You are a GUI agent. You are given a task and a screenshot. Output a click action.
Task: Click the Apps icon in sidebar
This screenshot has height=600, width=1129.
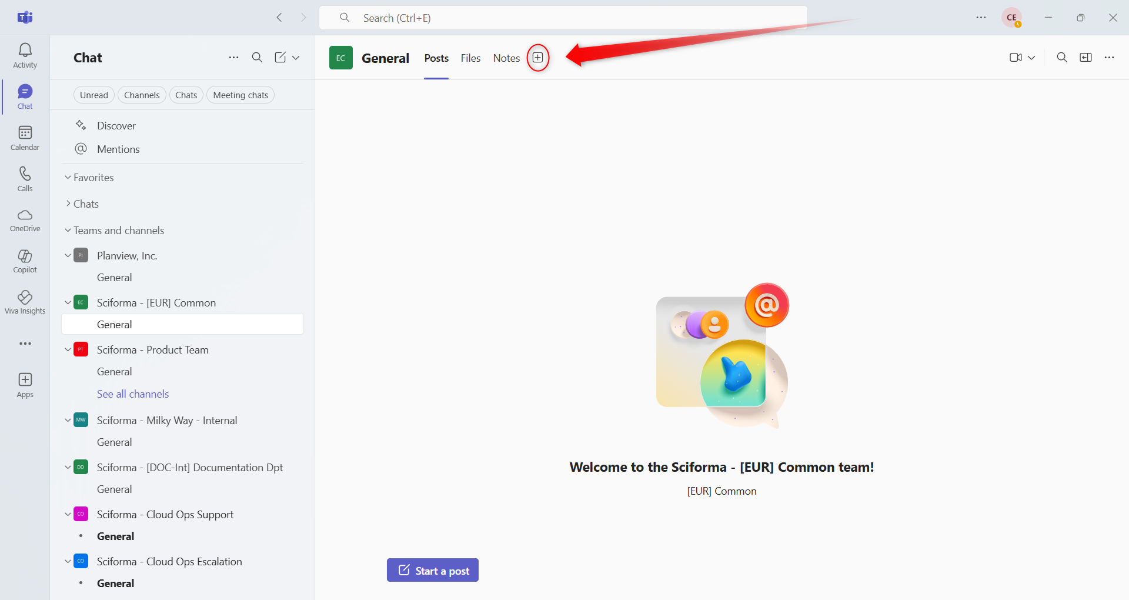(25, 385)
